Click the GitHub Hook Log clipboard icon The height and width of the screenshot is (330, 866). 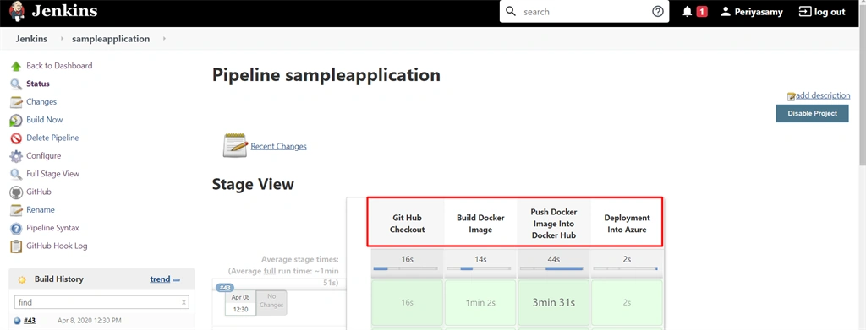(x=16, y=246)
